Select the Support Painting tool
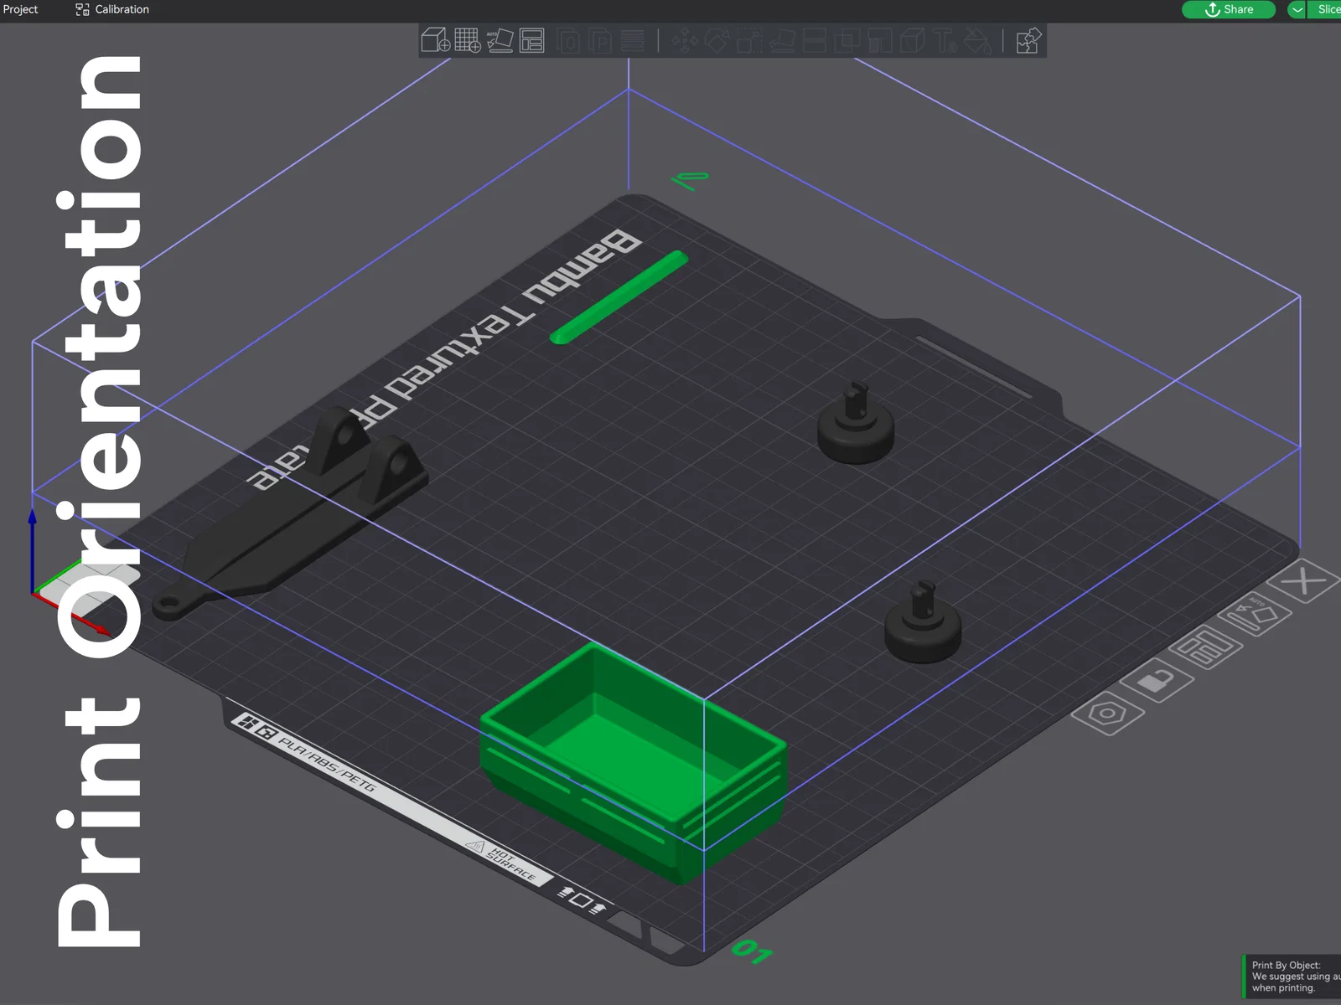This screenshot has height=1005, width=1341. point(879,40)
